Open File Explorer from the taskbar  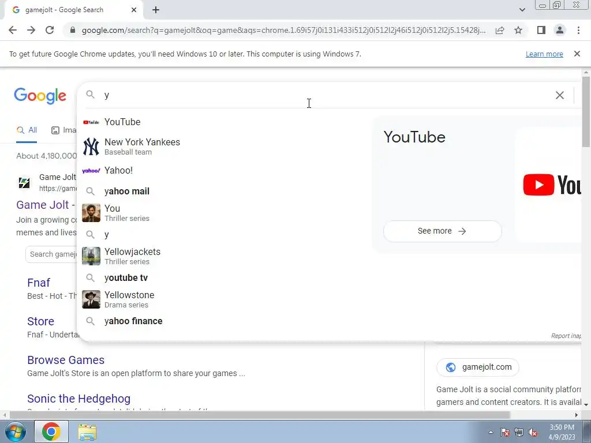[87, 432]
